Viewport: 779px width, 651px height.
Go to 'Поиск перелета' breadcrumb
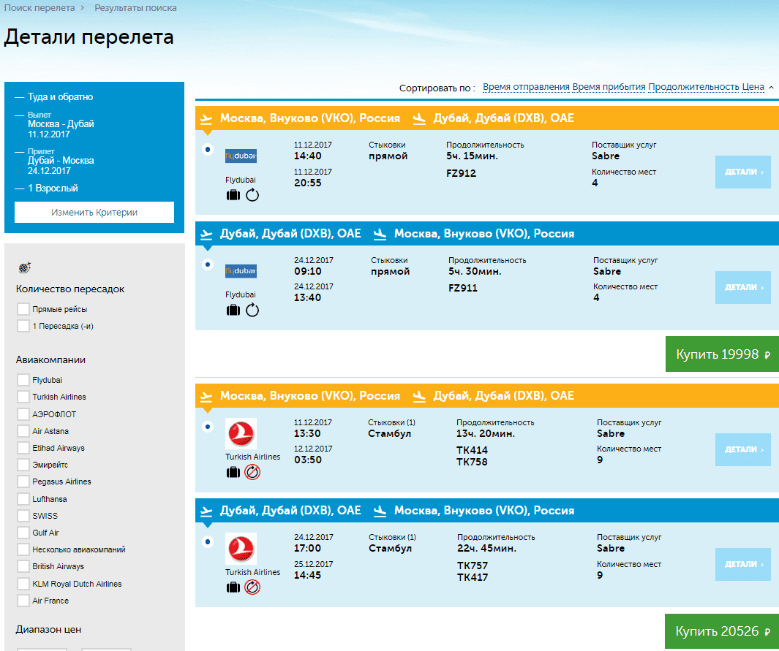click(x=39, y=8)
